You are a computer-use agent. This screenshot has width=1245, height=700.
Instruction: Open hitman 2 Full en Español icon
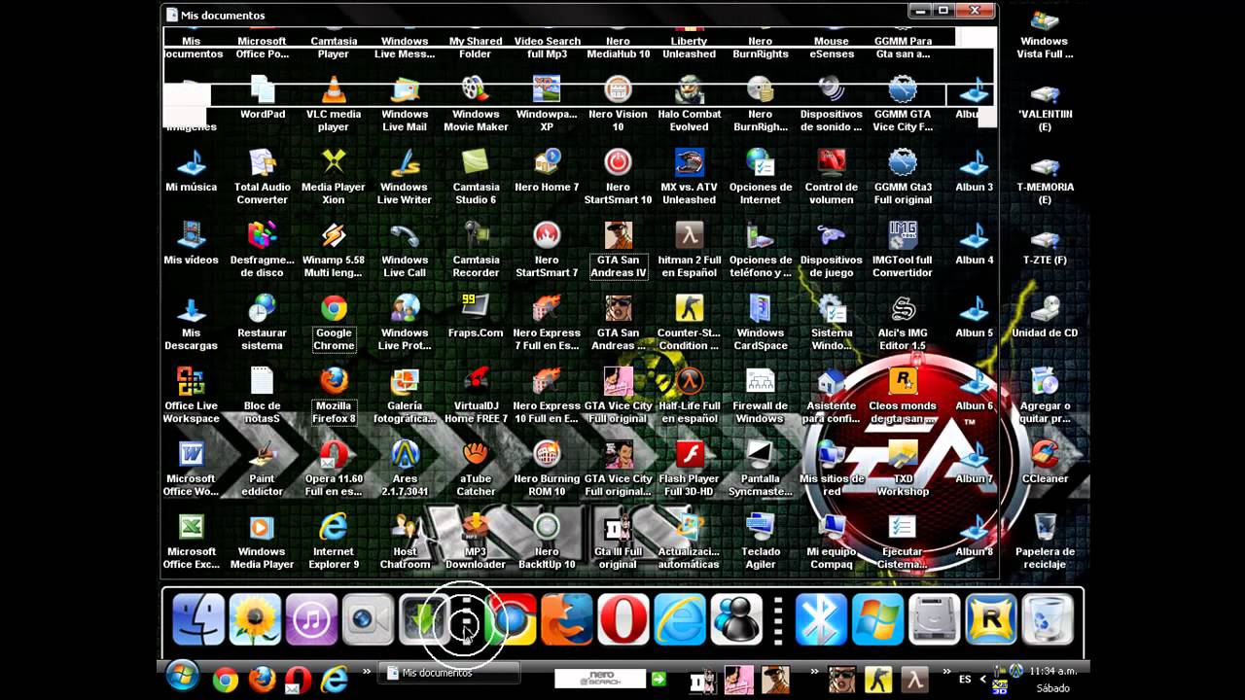(689, 251)
